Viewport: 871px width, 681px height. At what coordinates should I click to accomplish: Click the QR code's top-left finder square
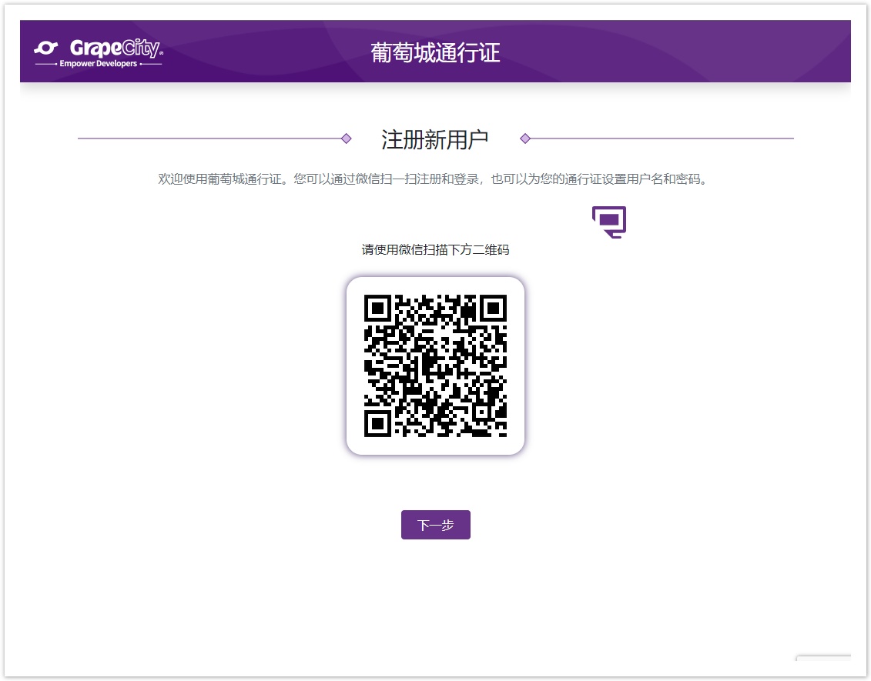[377, 309]
